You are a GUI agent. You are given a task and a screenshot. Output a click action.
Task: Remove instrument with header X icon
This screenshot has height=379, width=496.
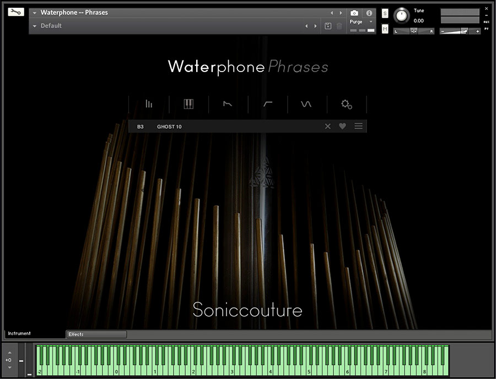click(x=487, y=9)
